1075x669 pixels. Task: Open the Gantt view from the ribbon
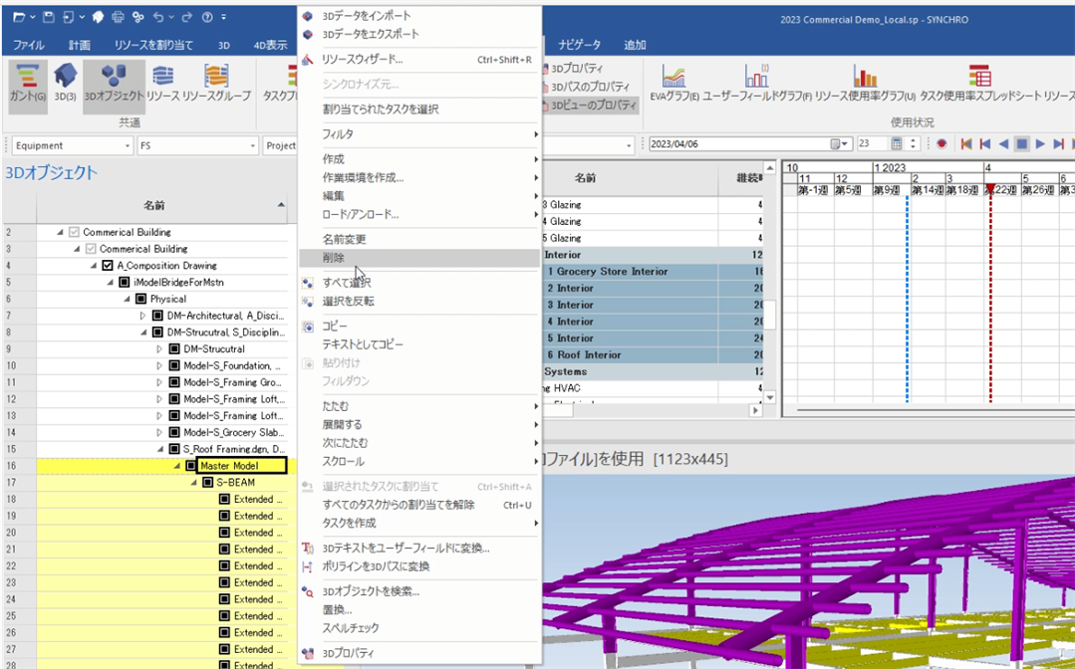point(28,85)
